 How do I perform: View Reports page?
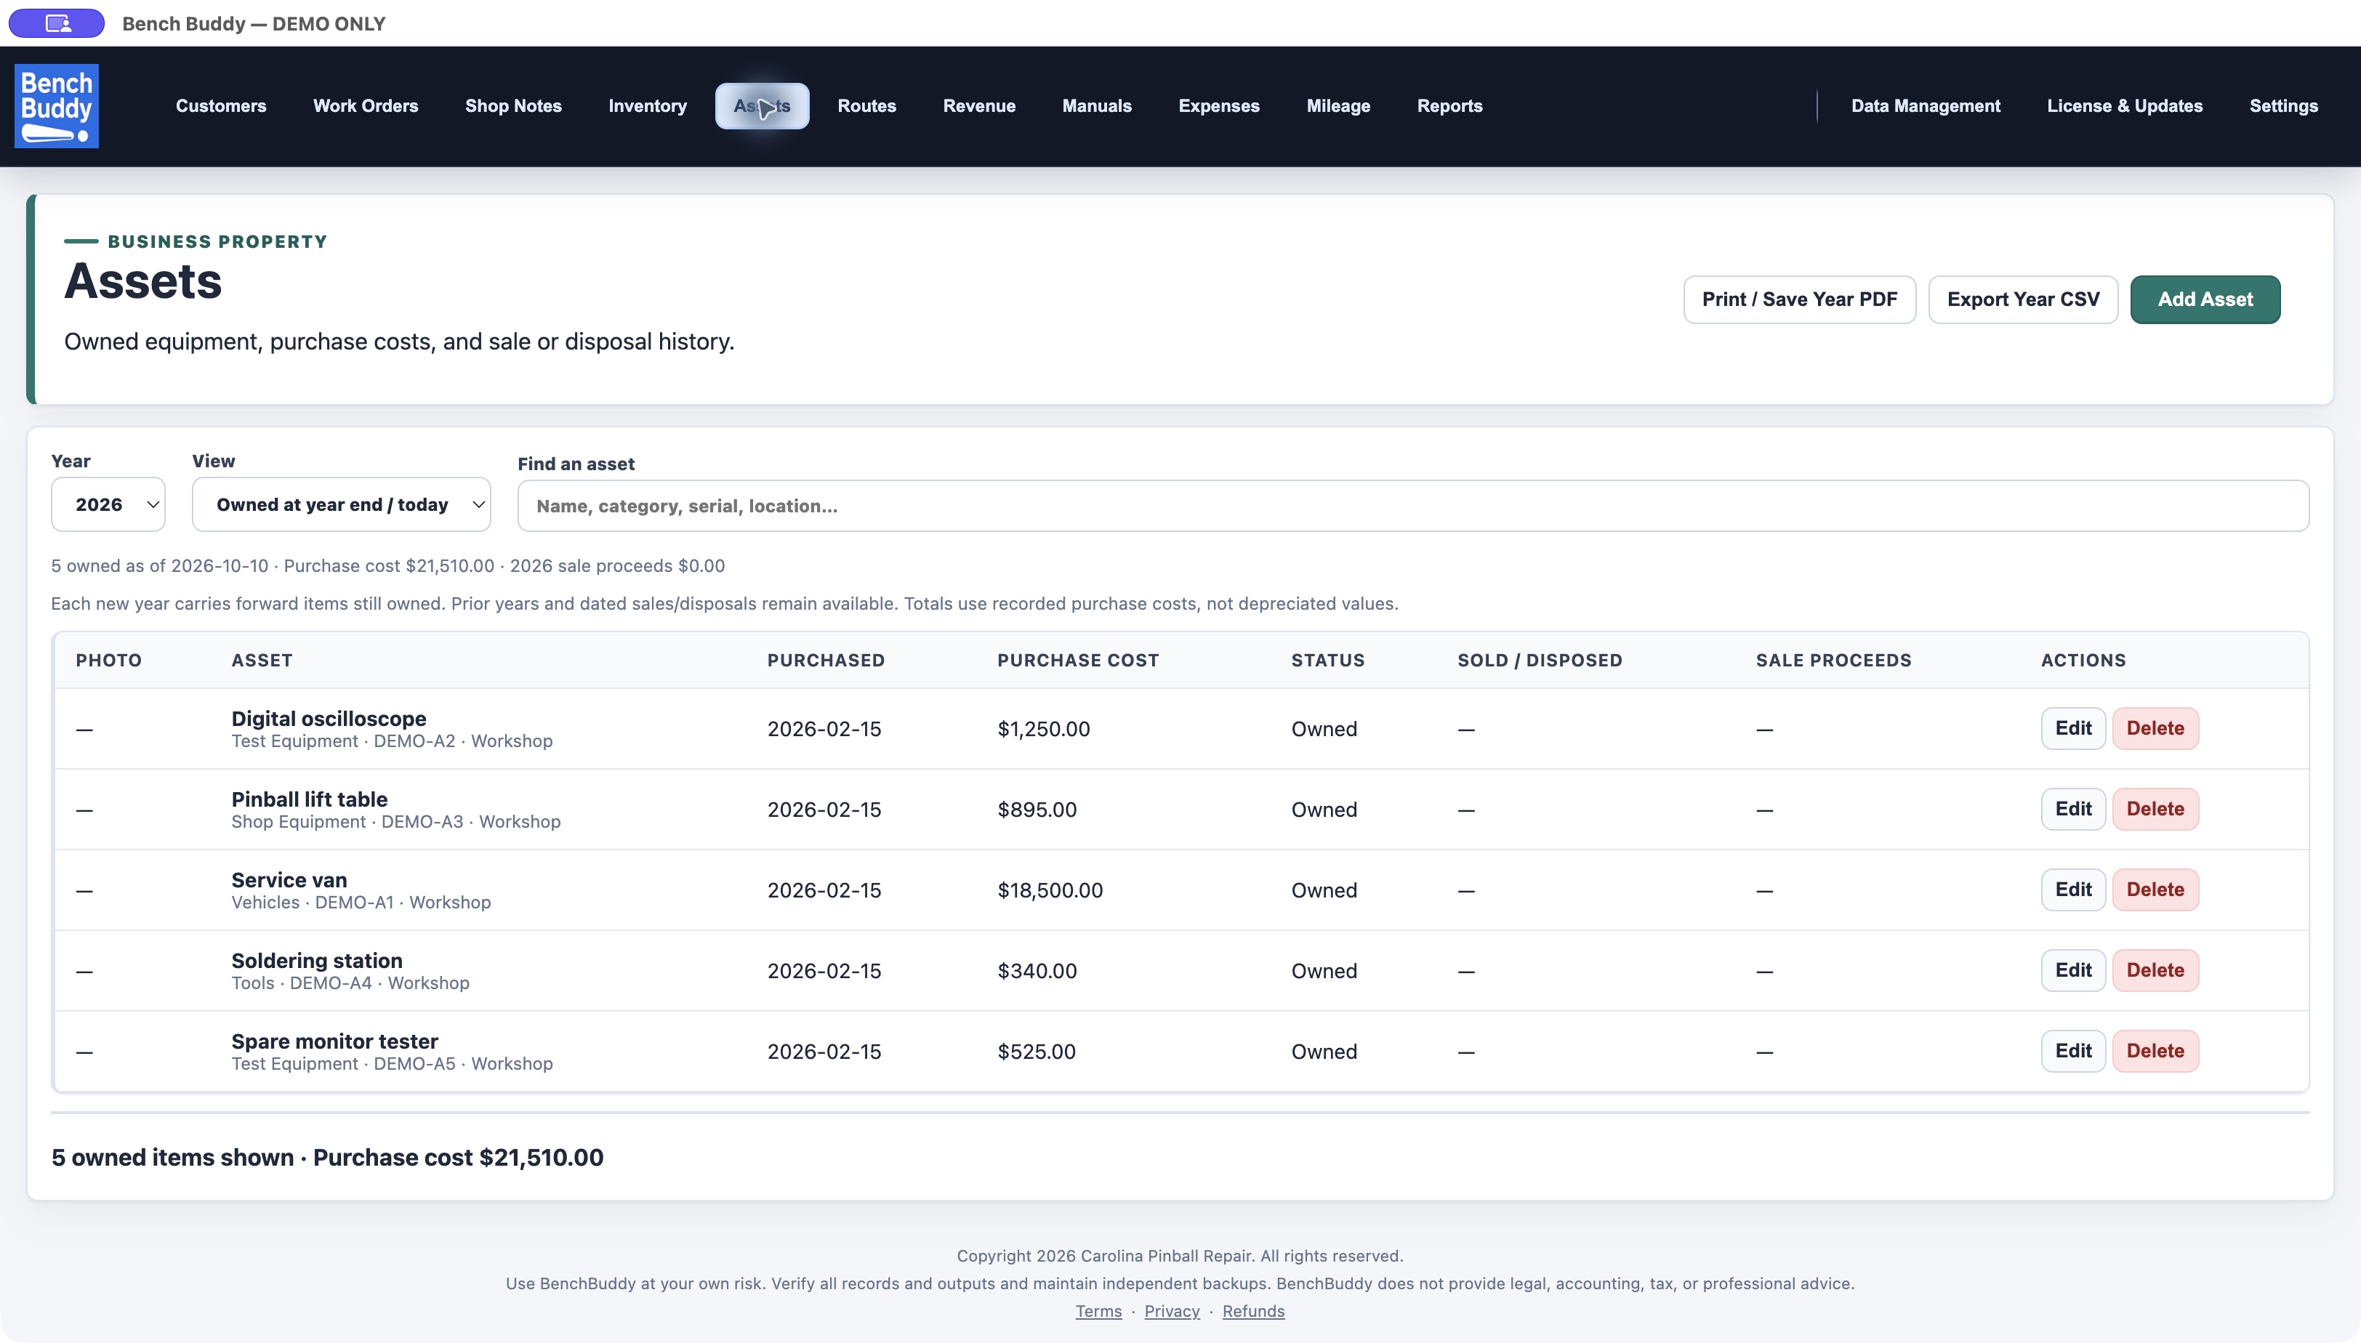[1449, 106]
